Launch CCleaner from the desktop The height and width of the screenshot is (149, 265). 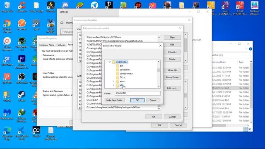[22, 7]
